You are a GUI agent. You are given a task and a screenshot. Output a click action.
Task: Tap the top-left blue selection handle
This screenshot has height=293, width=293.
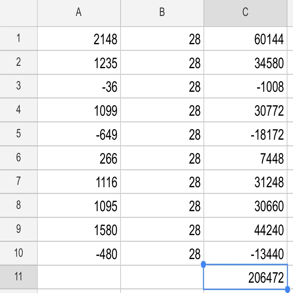203,264
